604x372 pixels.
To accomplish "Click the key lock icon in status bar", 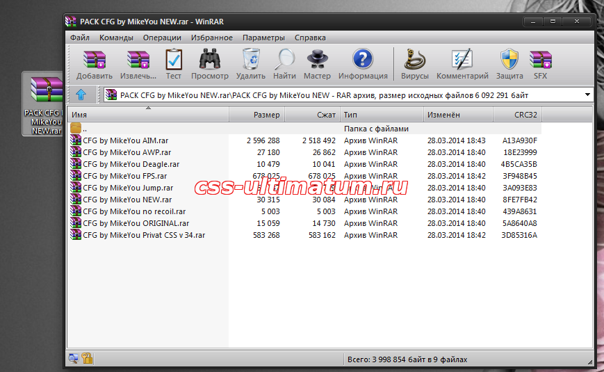I will tap(87, 359).
